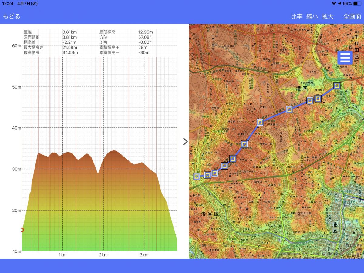The width and height of the screenshot is (364, 273).
Task: Expand the panel with the chevron arrow
Action: [185, 142]
